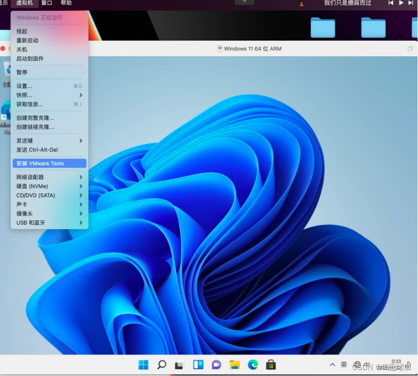The image size is (418, 376).
Task: Choose 发送 Ctrl-Alt-Del
Action: coord(49,150)
